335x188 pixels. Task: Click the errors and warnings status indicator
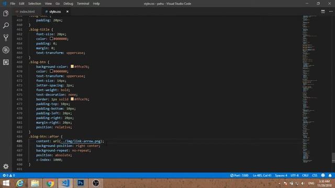click(x=9, y=175)
